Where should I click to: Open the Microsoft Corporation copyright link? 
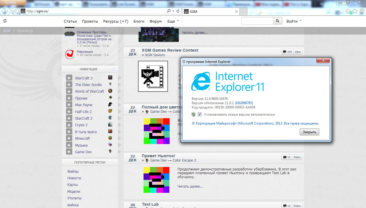[x=255, y=123]
